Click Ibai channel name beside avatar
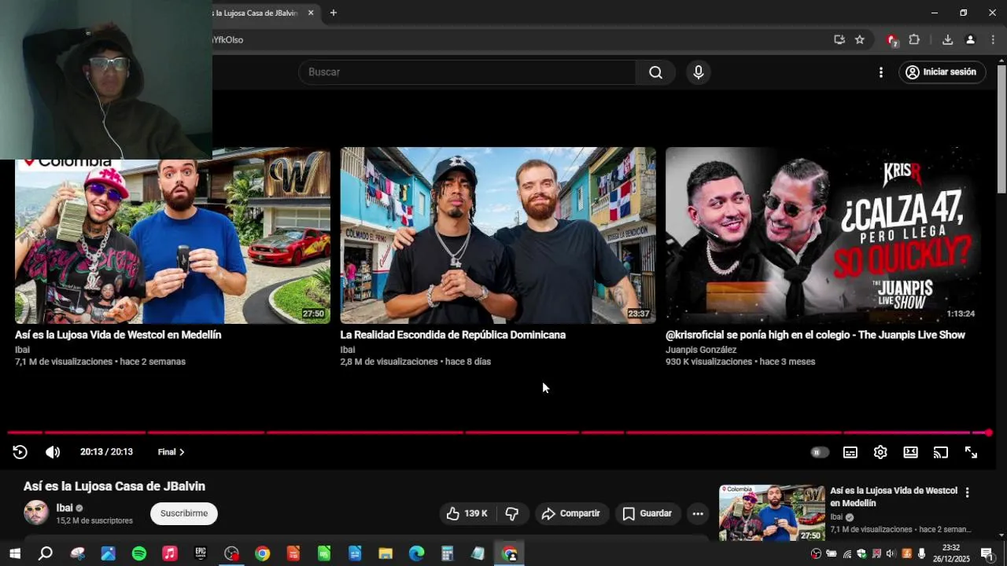Image resolution: width=1007 pixels, height=566 pixels. coord(65,508)
